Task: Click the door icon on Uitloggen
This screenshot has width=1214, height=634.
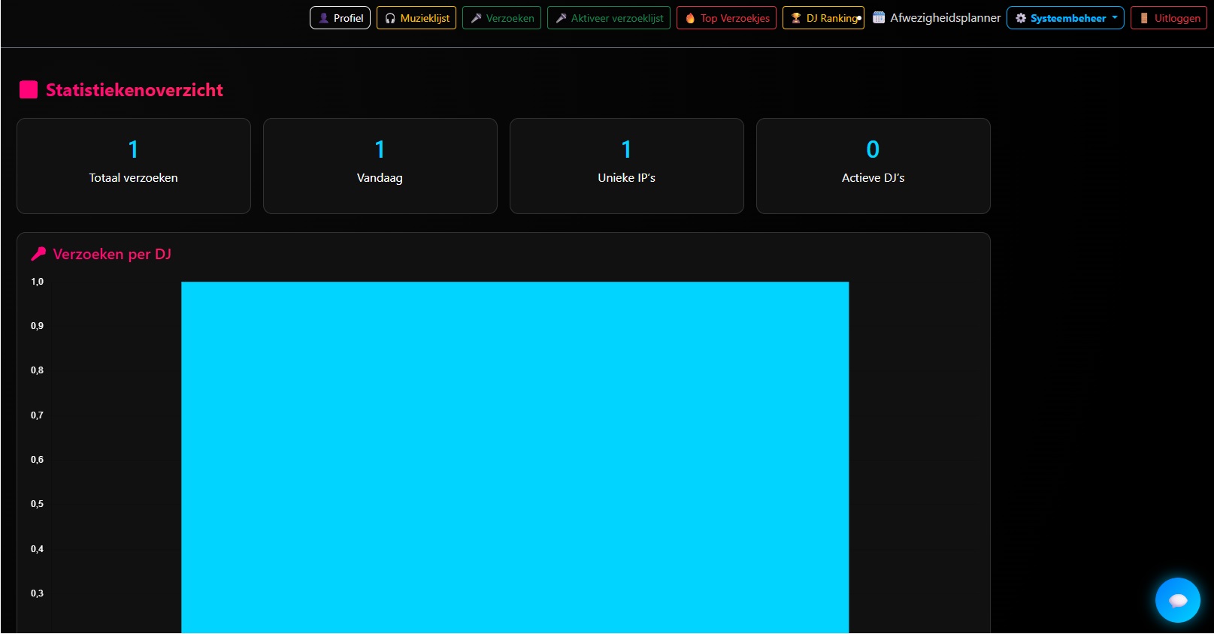Action: point(1144,18)
